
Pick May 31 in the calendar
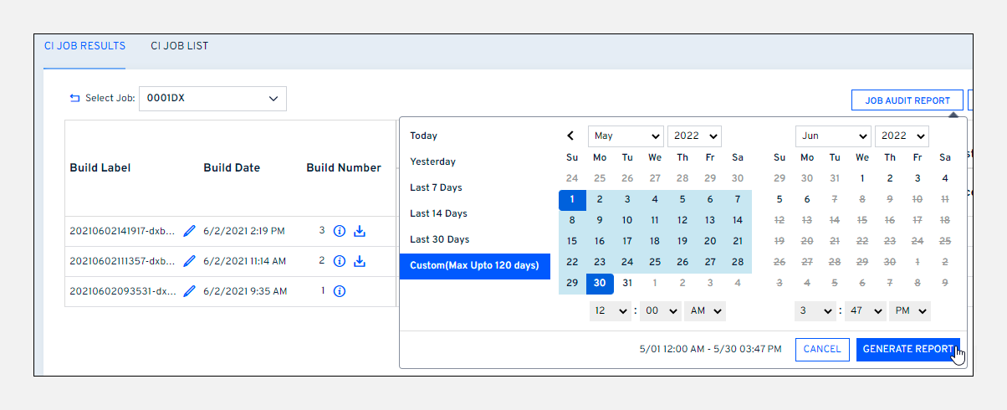coord(627,283)
